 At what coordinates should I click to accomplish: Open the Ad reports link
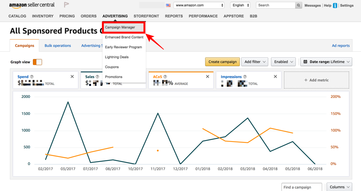pos(341,45)
